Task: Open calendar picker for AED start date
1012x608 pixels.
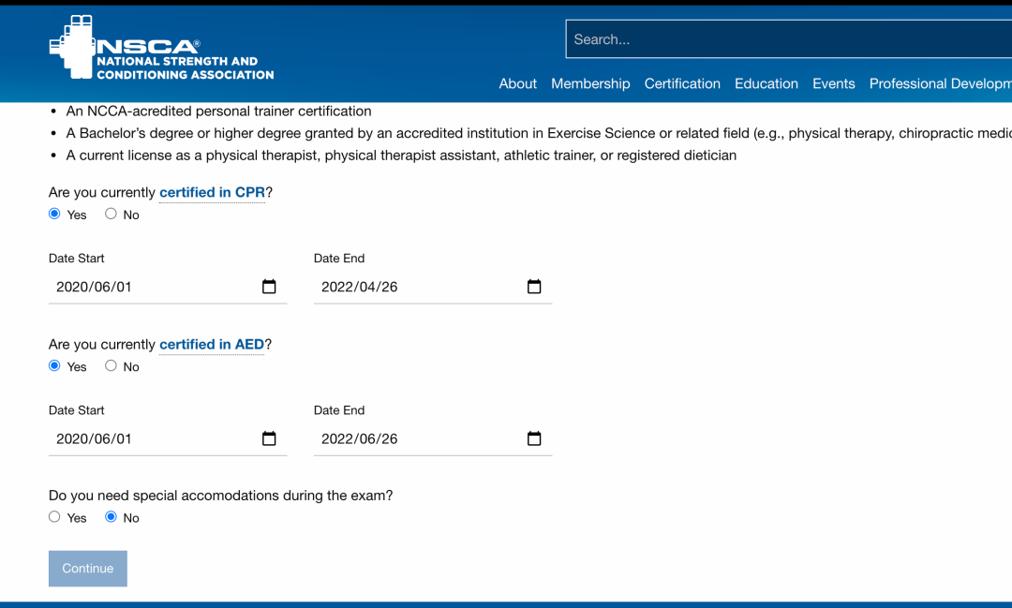Action: point(269,438)
